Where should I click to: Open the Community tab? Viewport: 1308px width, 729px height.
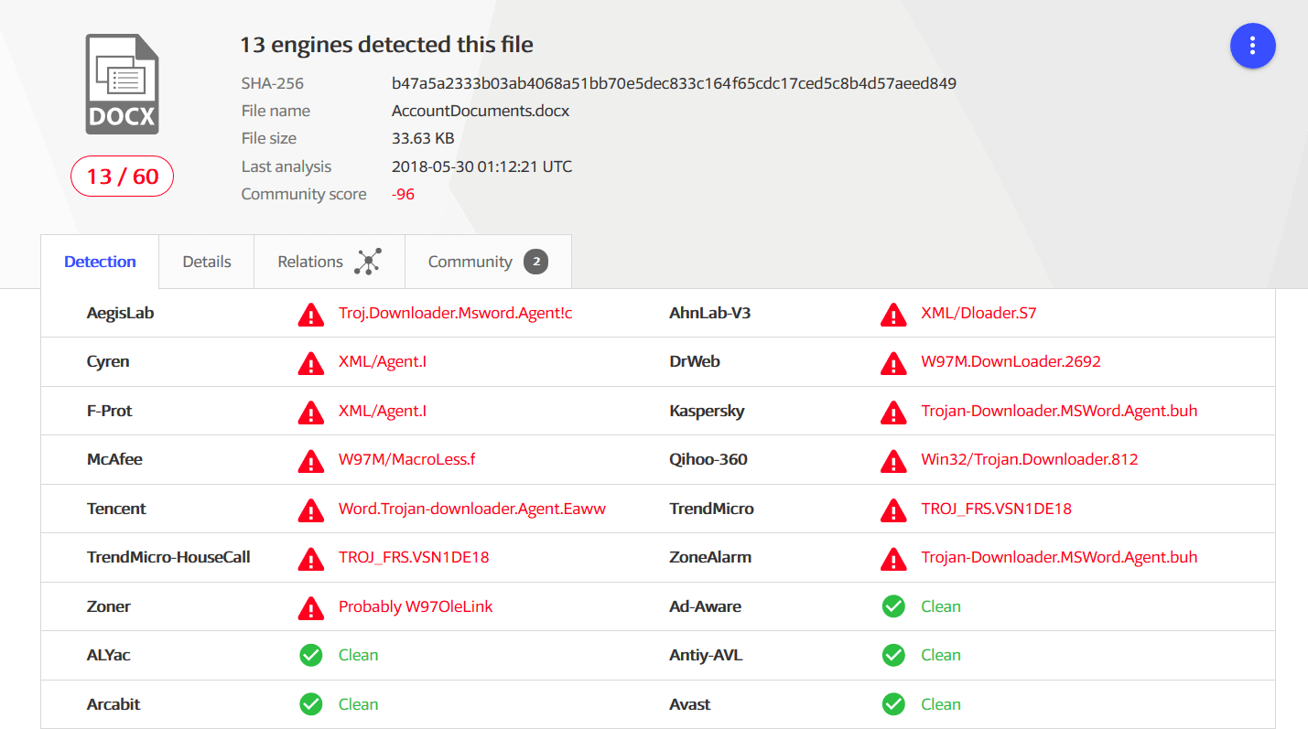pos(488,262)
